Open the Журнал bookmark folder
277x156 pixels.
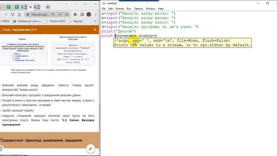click(76, 21)
